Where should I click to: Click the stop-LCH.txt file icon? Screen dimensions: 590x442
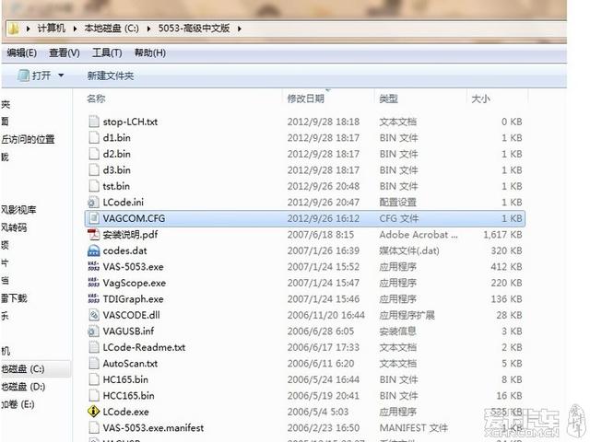pyautogui.click(x=94, y=122)
